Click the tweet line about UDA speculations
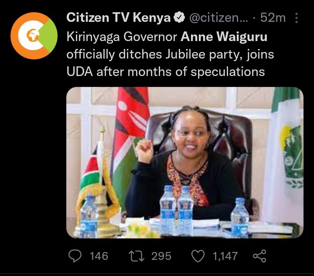Viewport: 314px width, 276px height. click(166, 72)
